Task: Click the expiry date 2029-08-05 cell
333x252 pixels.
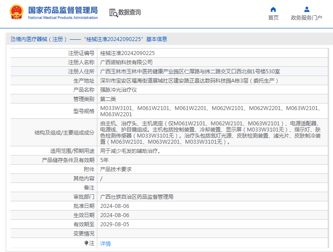Action: click(115, 224)
